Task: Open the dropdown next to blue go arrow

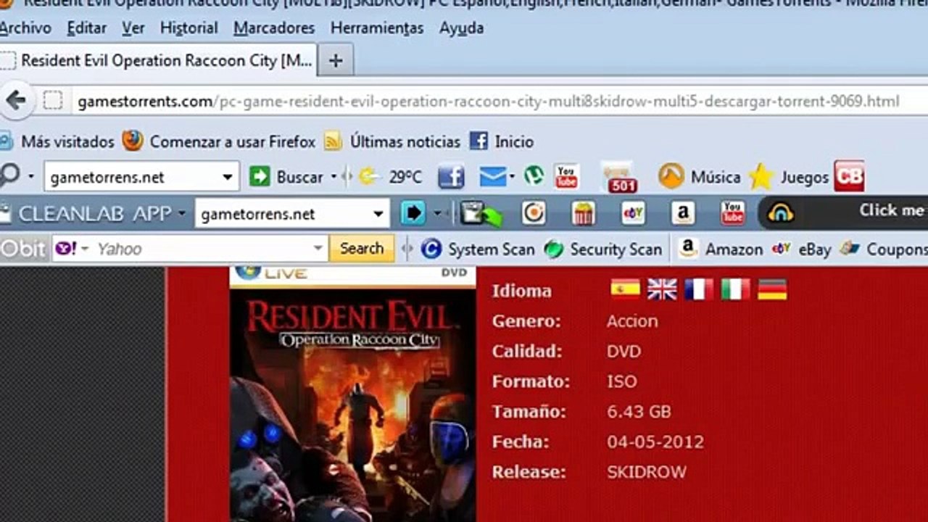Action: coord(438,213)
